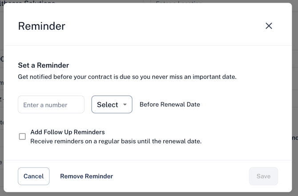Click the text about receiving reminders on a regular basis

click(116, 141)
